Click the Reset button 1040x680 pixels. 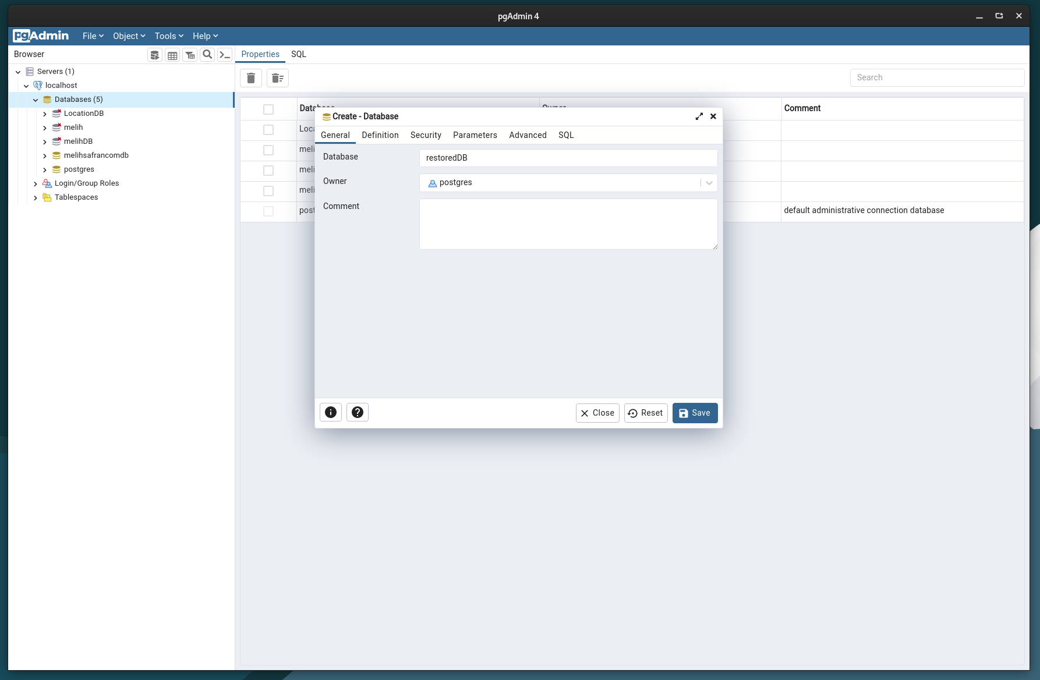point(646,413)
